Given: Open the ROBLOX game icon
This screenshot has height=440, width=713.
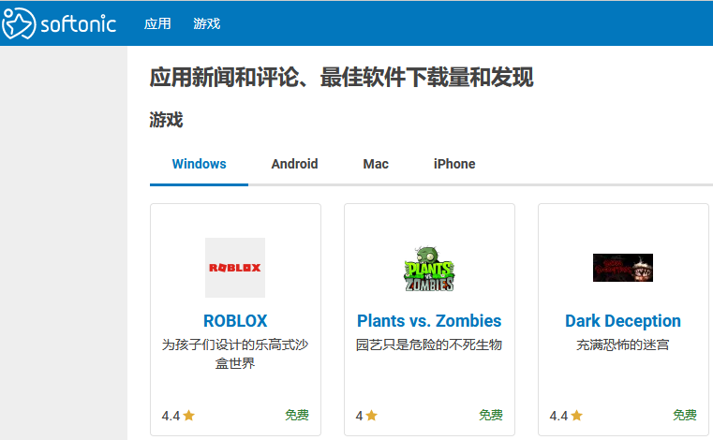Looking at the screenshot, I should pyautogui.click(x=235, y=268).
